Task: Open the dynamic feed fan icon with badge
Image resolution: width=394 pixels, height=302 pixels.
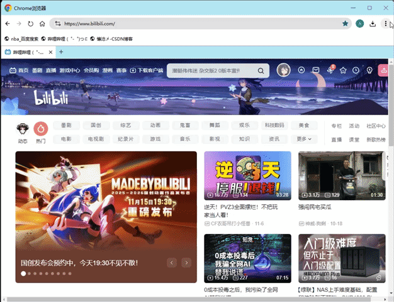Action: click(330, 70)
